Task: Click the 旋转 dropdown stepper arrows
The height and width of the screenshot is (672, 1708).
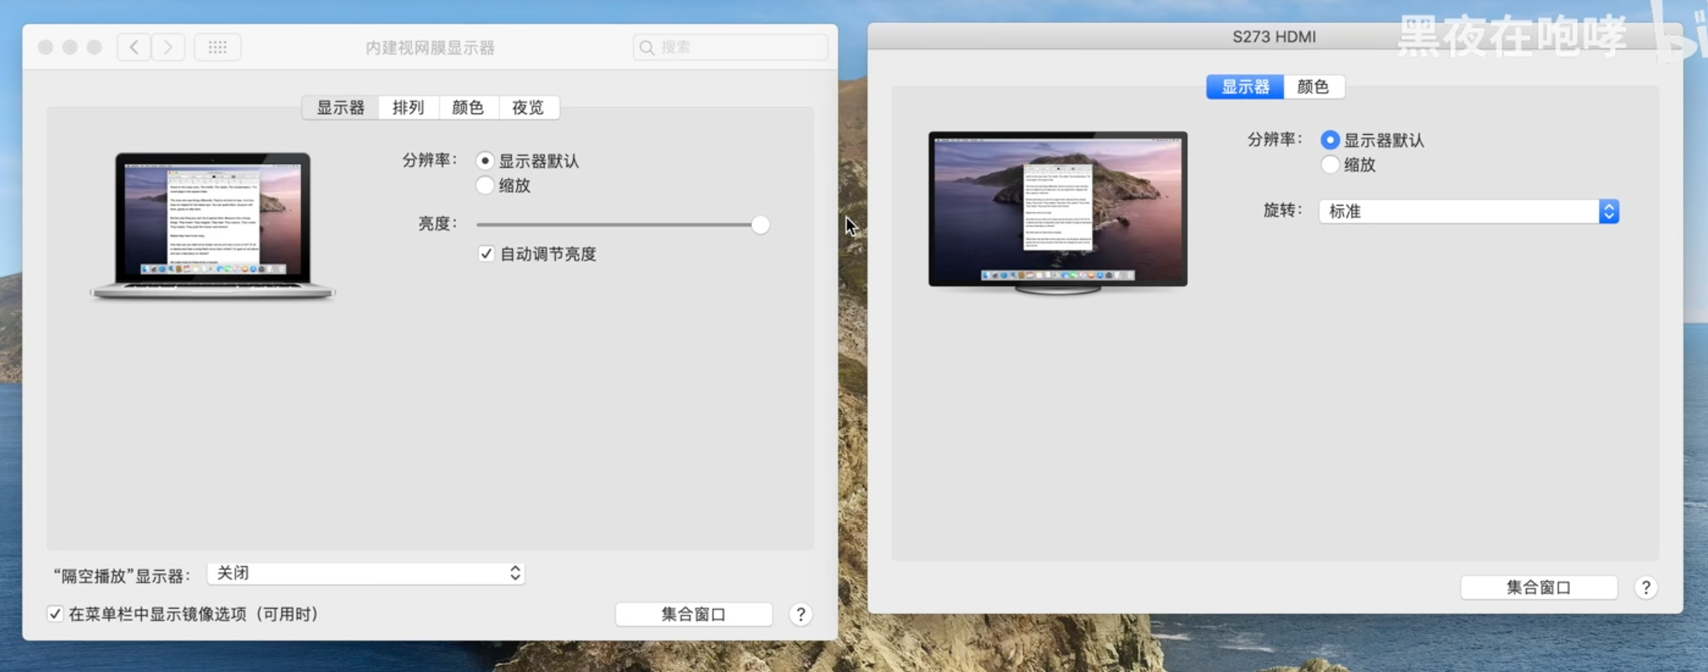Action: point(1609,211)
